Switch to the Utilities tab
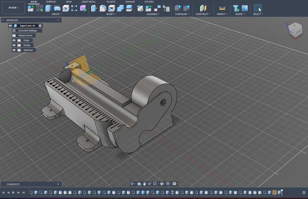The image size is (308, 199). coord(149,2)
